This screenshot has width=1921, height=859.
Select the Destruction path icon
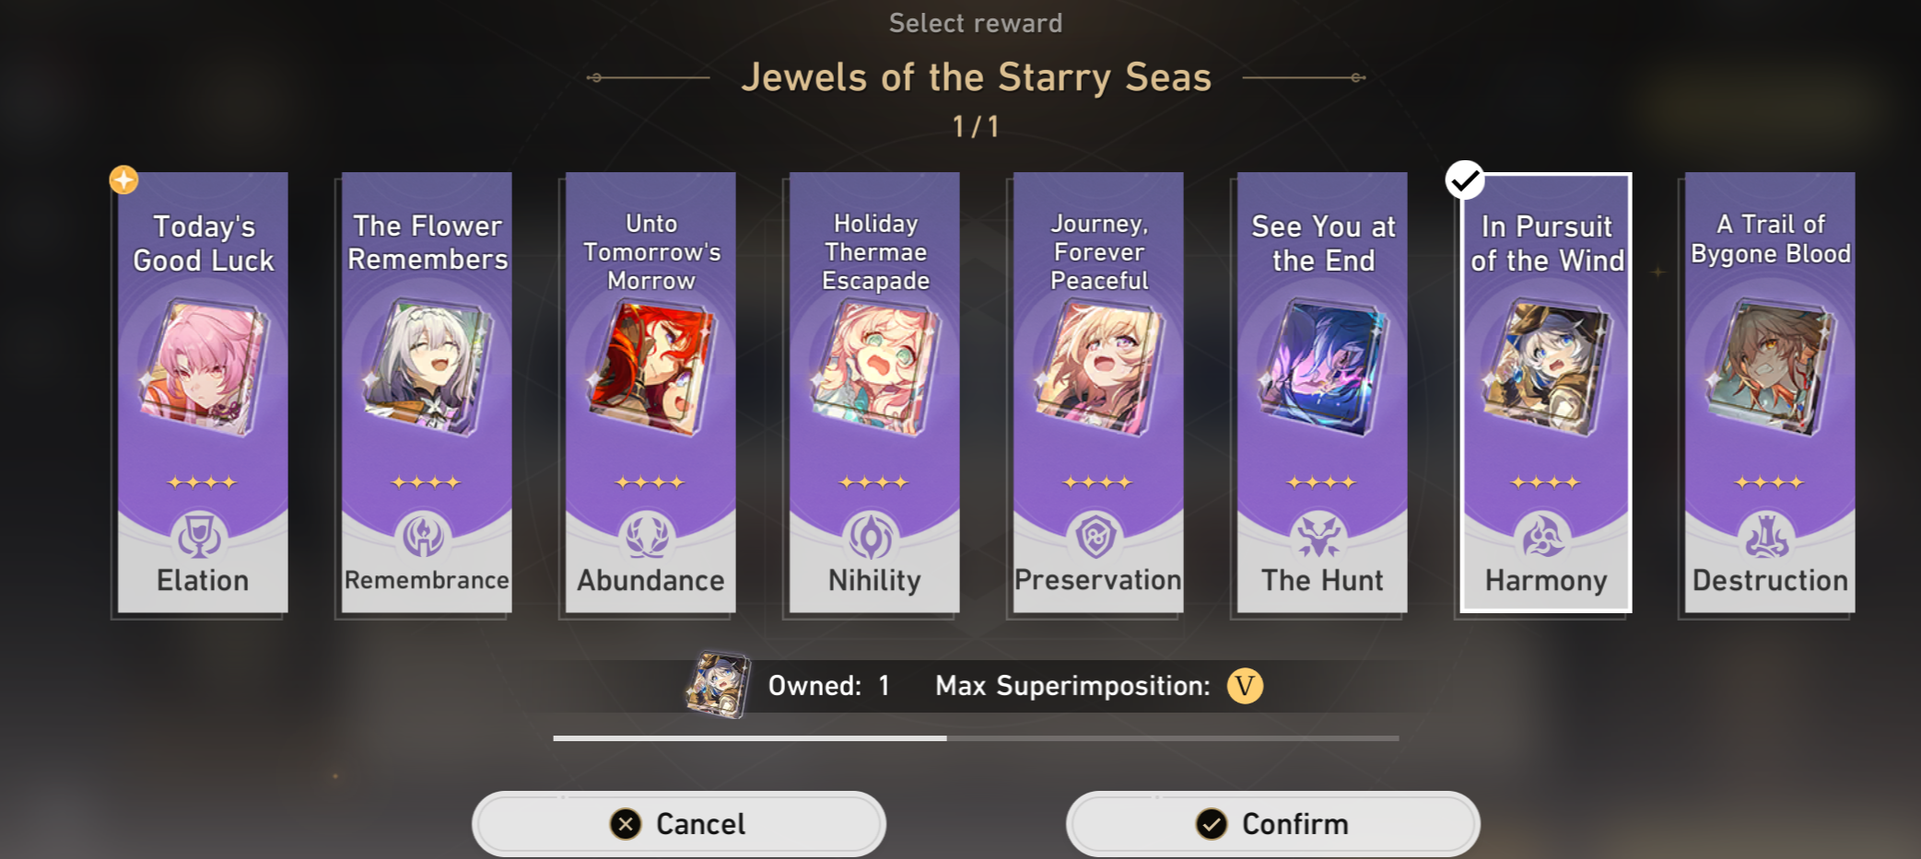[x=1767, y=537]
